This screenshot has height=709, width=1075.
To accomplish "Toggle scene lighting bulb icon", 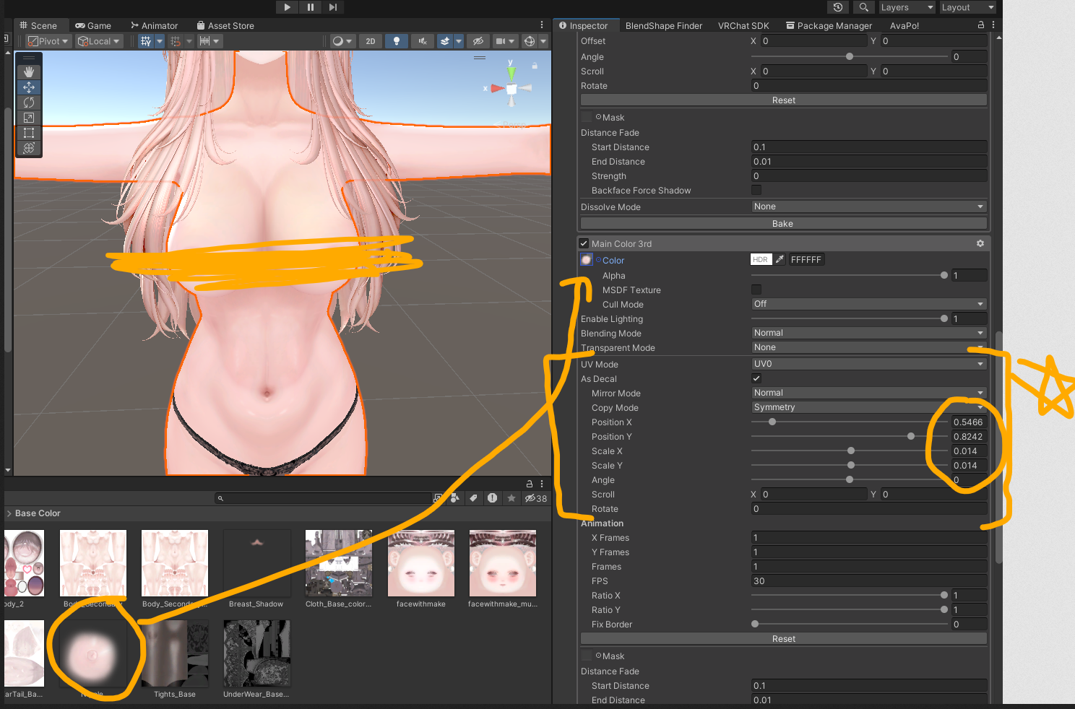I will (x=397, y=41).
